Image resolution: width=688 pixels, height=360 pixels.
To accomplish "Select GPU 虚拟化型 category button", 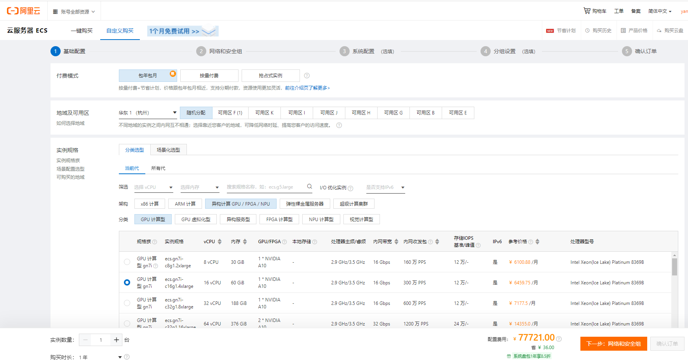I will [196, 219].
